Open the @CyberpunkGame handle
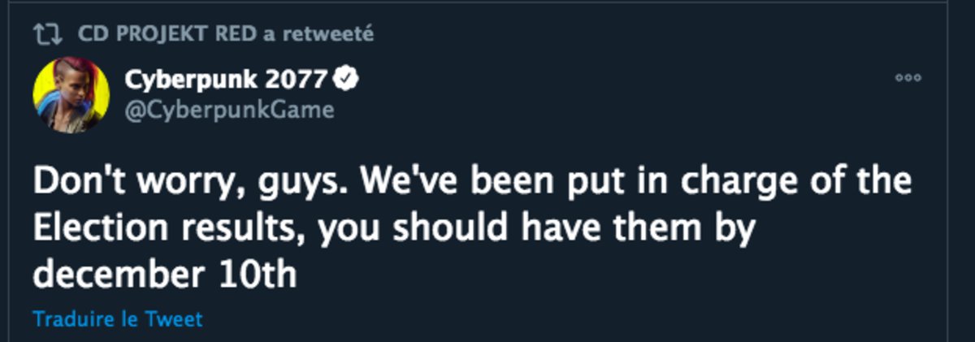 229,109
